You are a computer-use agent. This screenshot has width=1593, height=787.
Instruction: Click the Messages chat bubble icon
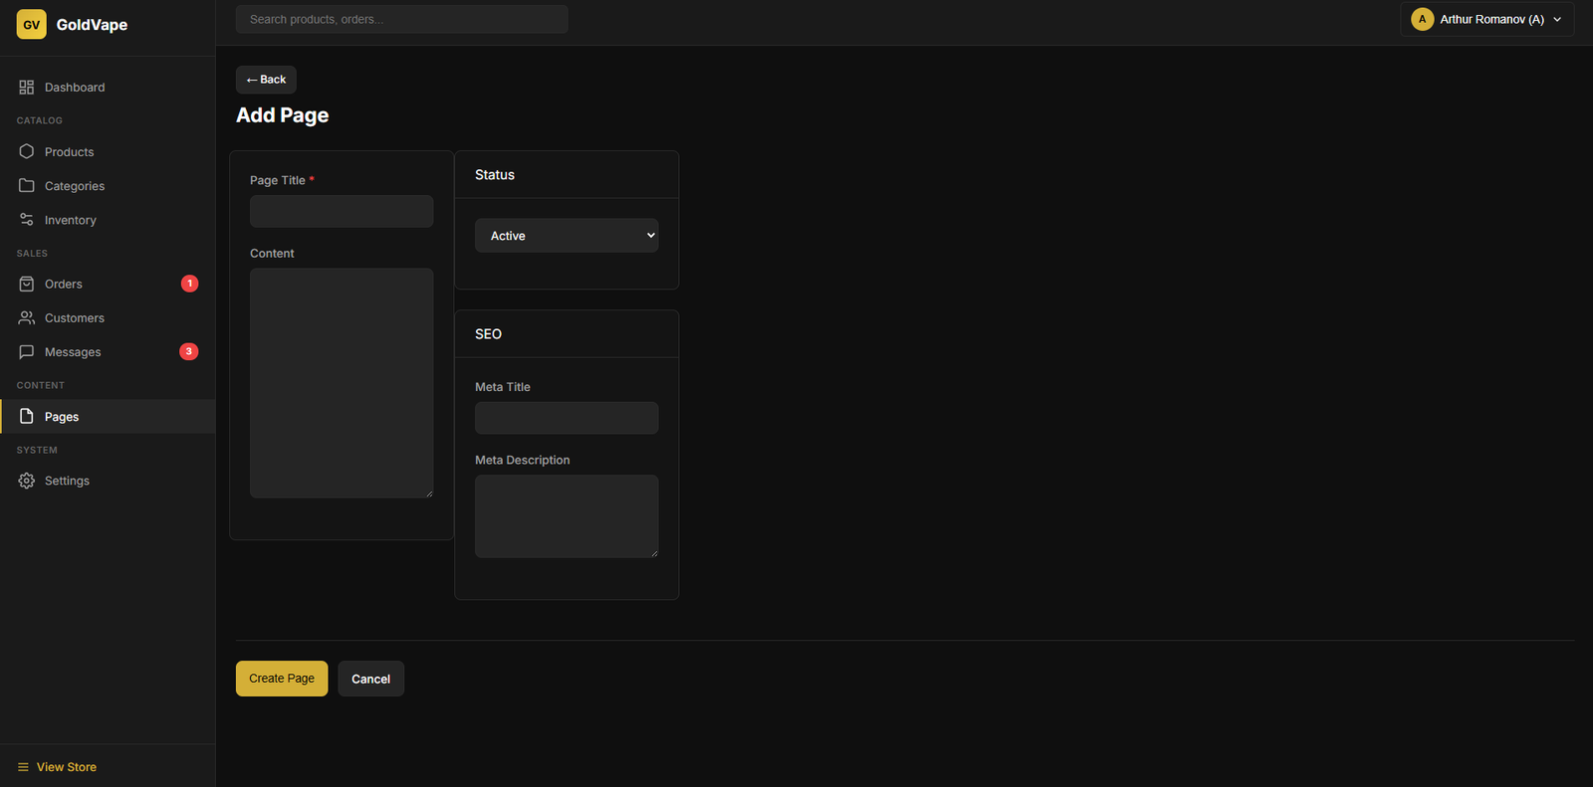(27, 352)
